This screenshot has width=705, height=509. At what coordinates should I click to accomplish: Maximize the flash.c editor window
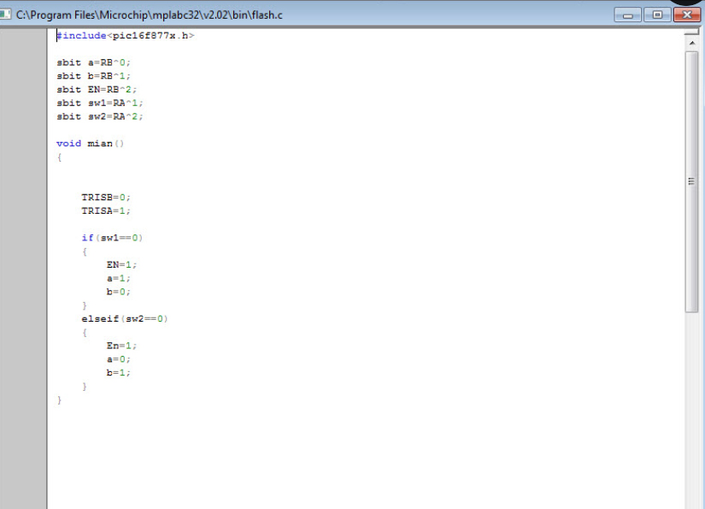pyautogui.click(x=657, y=15)
